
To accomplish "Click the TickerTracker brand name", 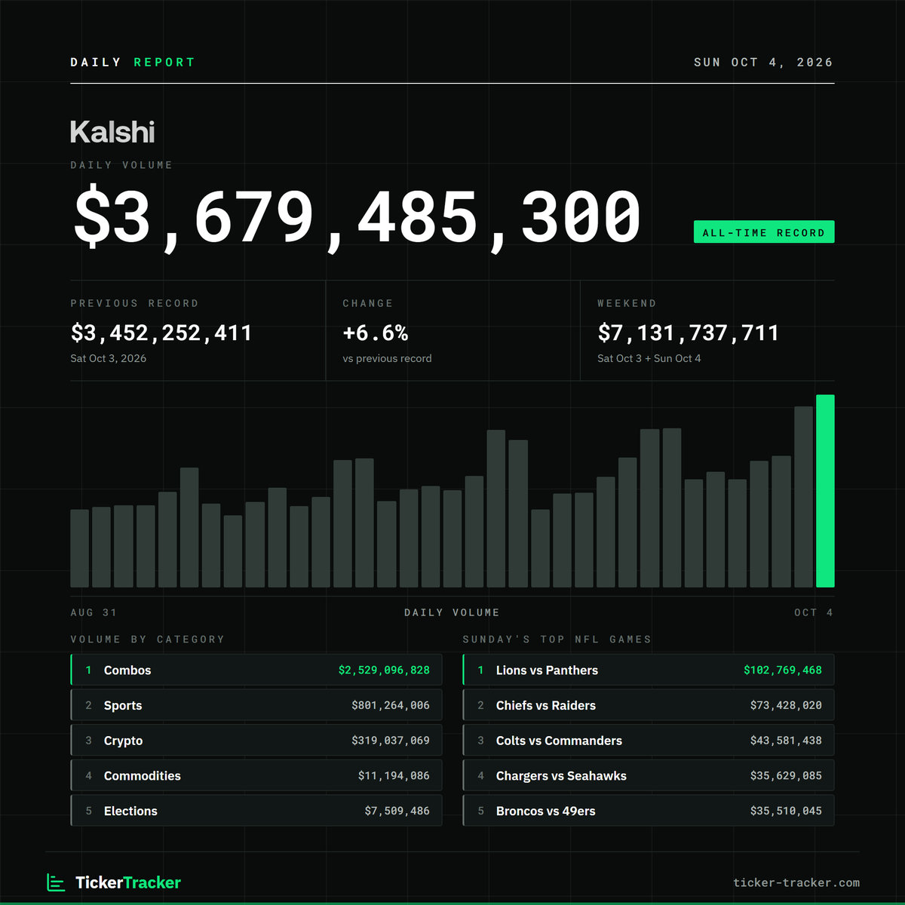I will click(128, 882).
